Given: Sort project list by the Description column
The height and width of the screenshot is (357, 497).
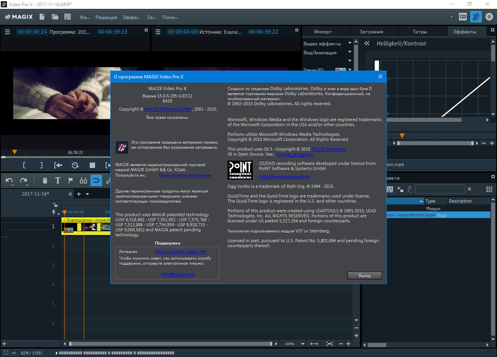Looking at the screenshot, I should click(x=469, y=201).
